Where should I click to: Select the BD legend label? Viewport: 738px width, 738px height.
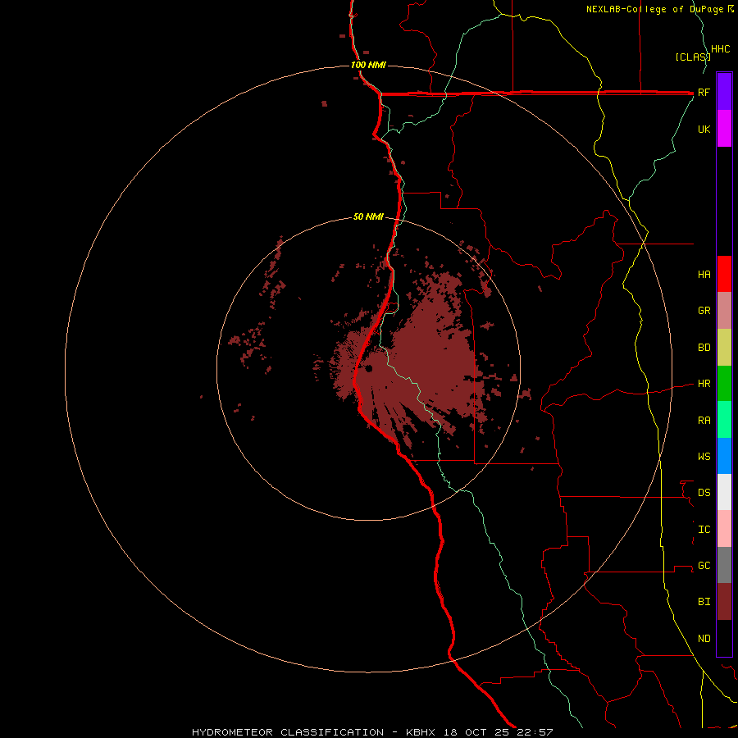[x=704, y=348]
